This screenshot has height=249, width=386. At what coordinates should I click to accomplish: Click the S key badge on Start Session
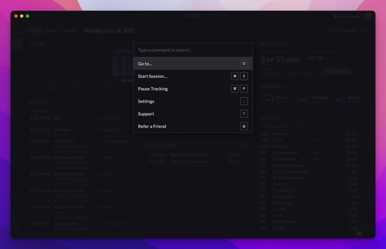coord(244,76)
